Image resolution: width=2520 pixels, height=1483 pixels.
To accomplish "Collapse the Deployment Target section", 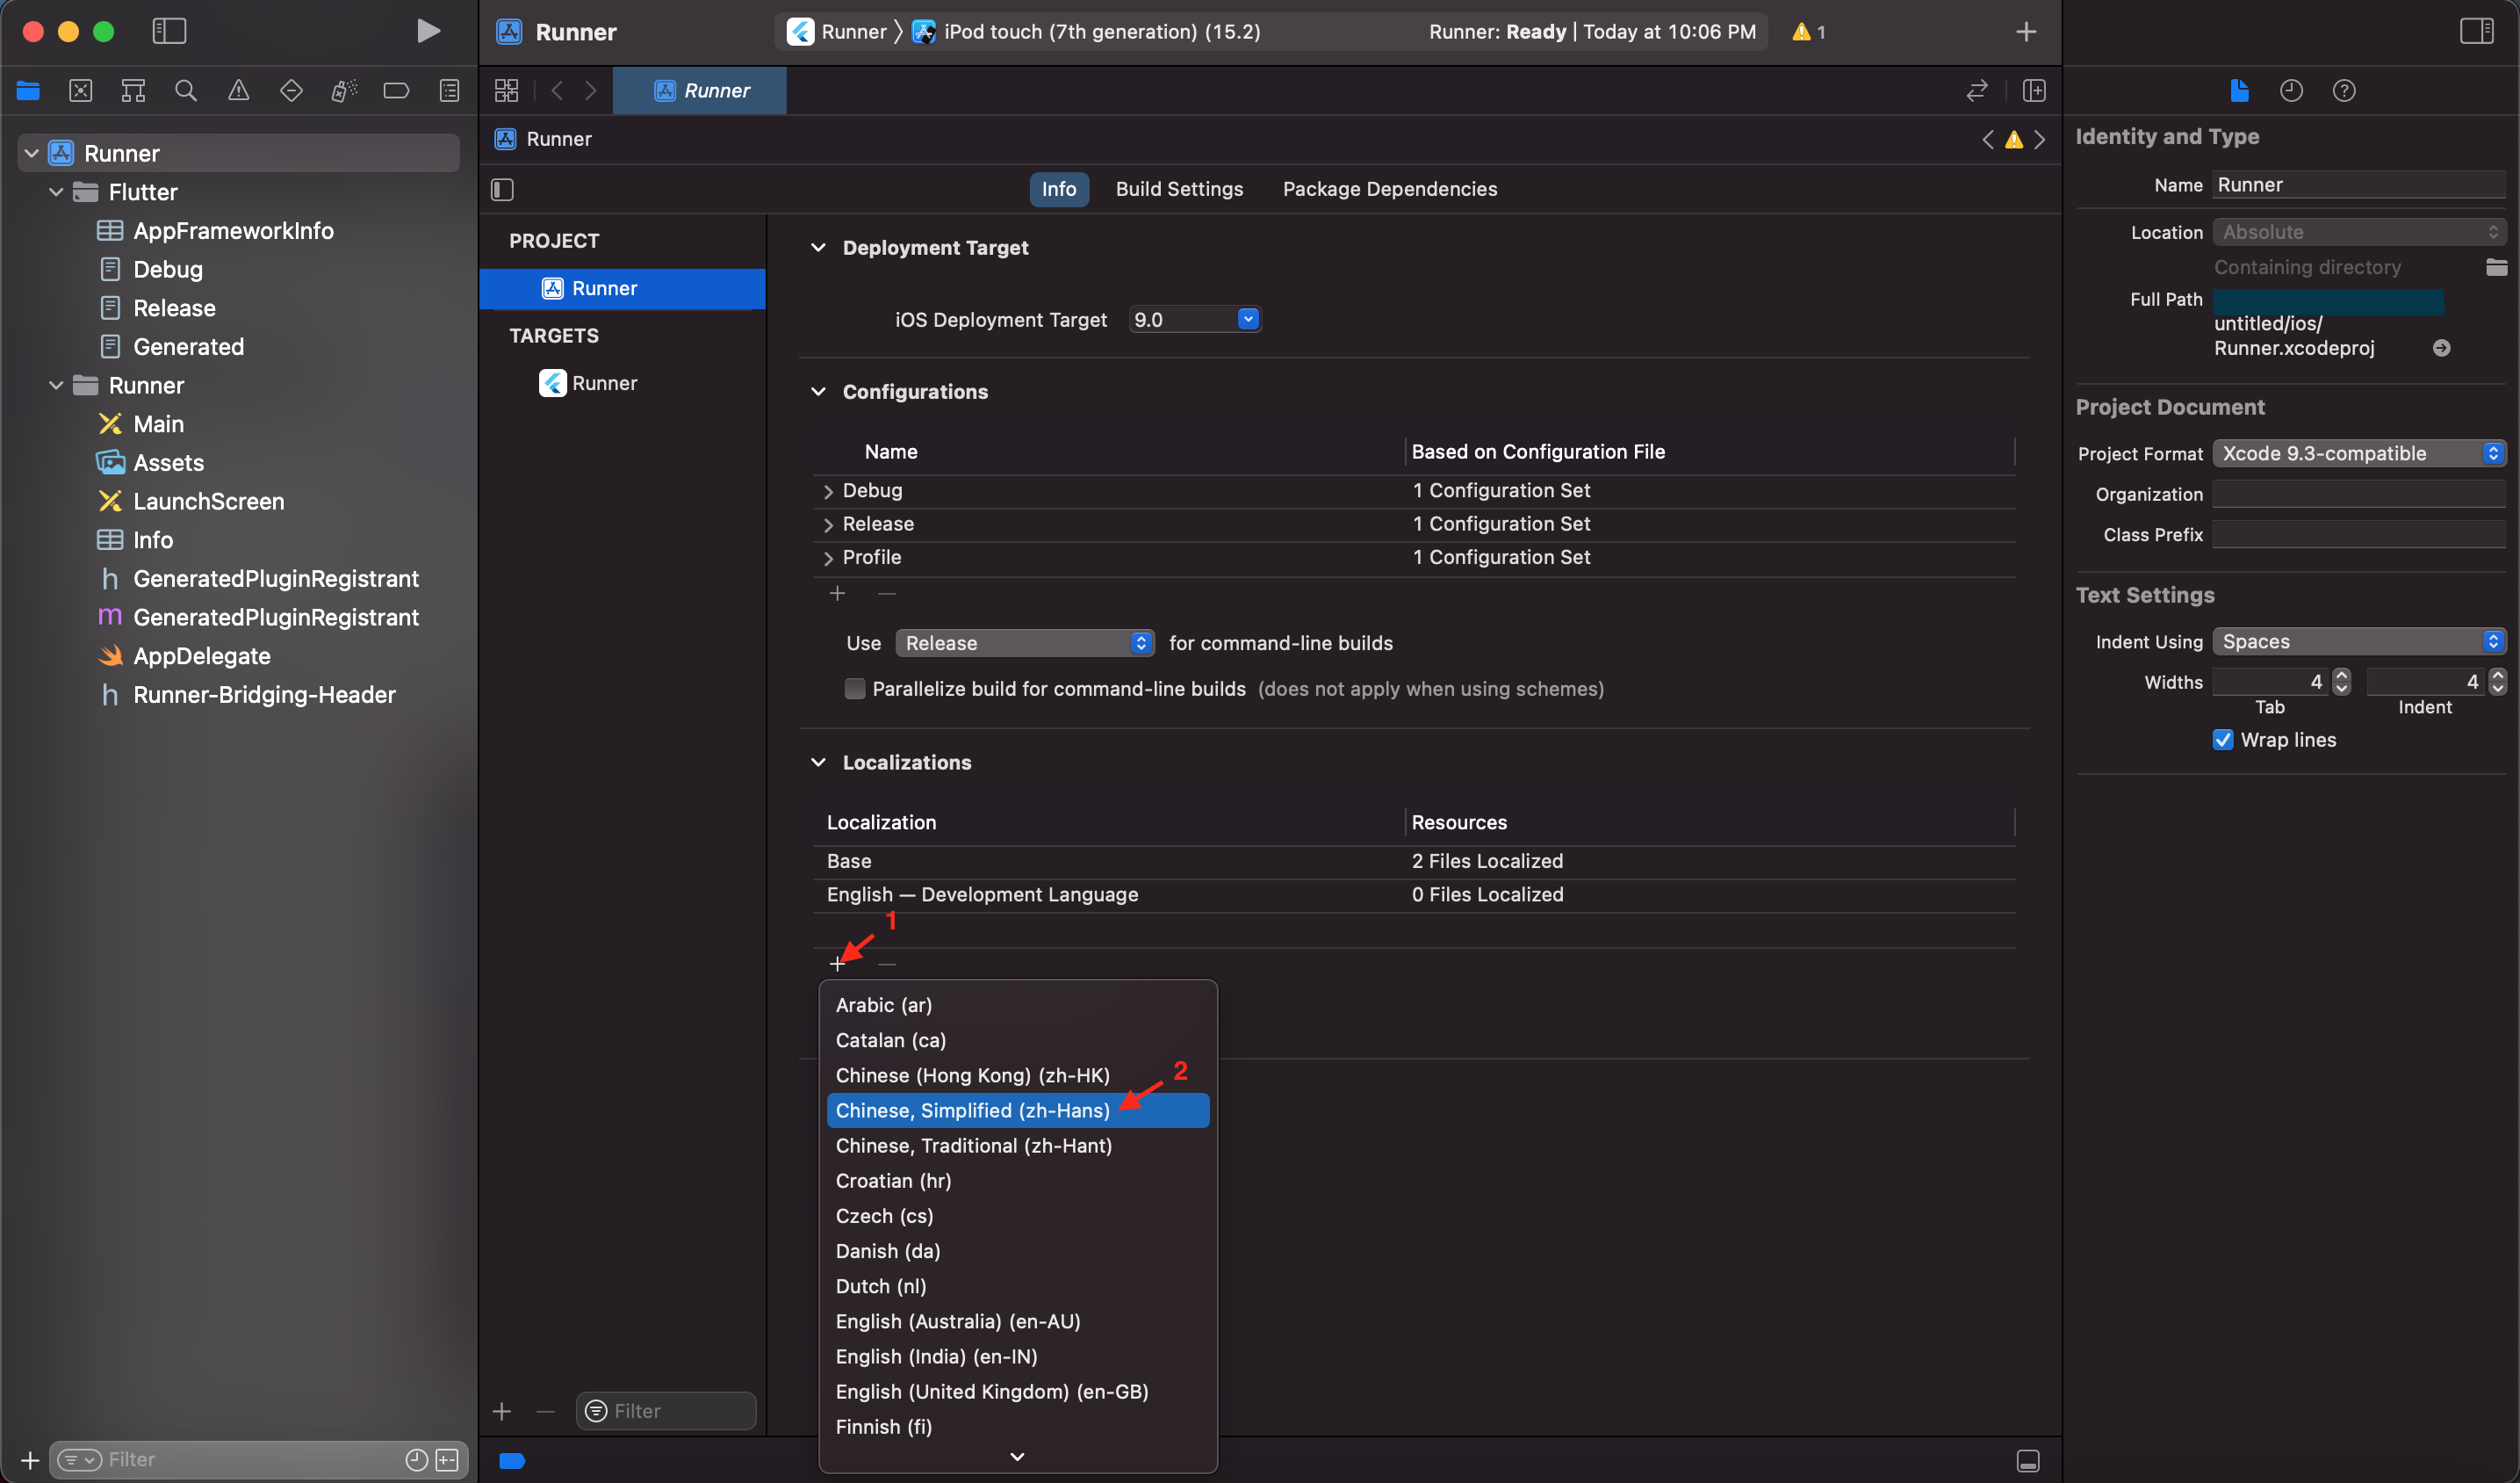I will [818, 247].
